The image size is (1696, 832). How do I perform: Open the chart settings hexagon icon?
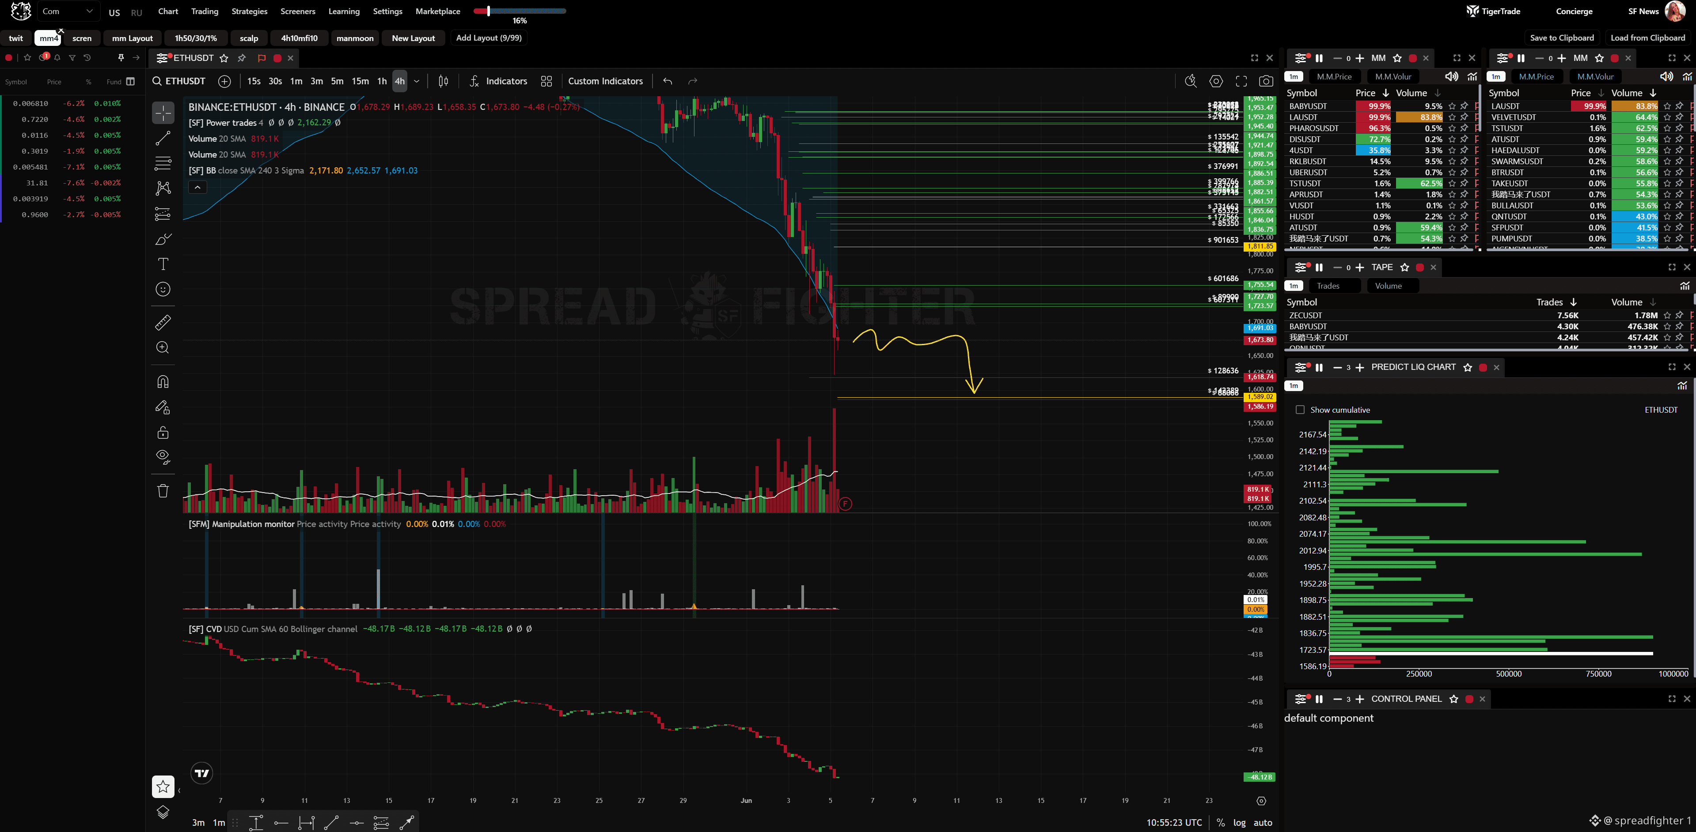(1216, 81)
